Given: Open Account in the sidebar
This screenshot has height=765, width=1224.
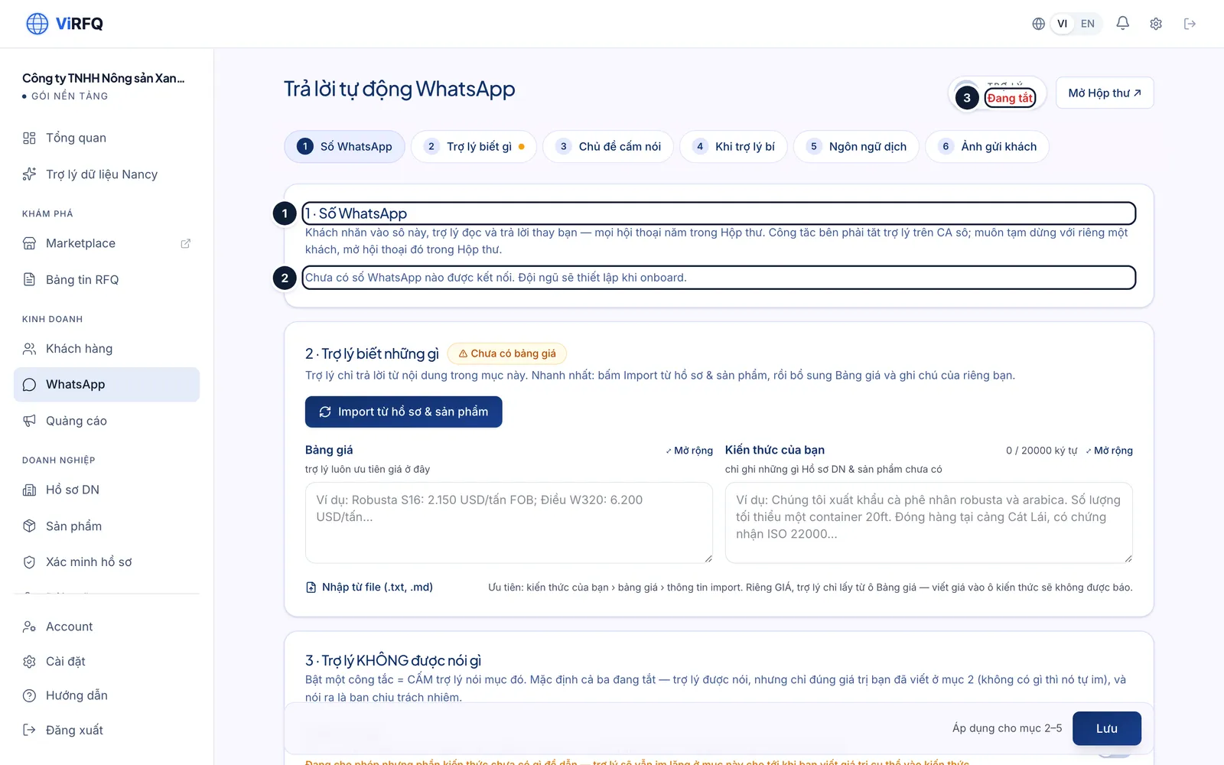Looking at the screenshot, I should tap(106, 627).
